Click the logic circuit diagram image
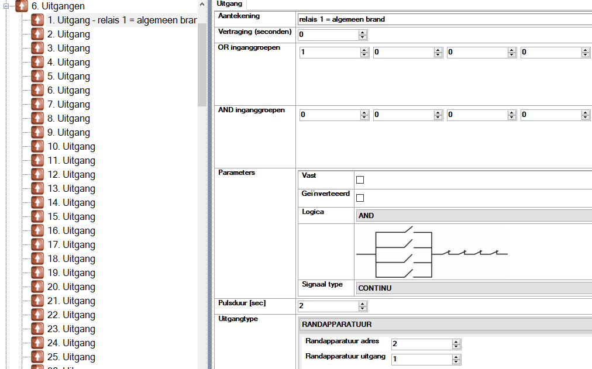Viewport: 592px width, 369px height. coord(432,253)
